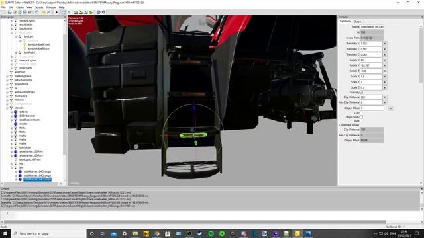This screenshot has width=424, height=238.
Task: Click the Spotify icon in the taskbar
Action: point(211,233)
